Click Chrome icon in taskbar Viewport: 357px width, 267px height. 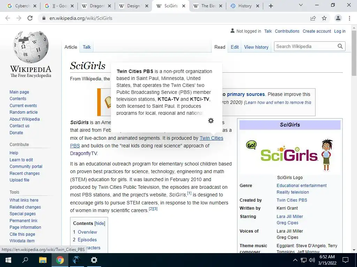point(60,260)
